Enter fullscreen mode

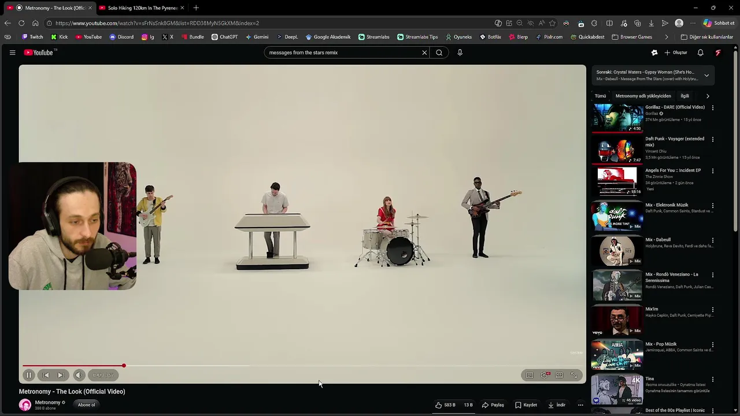click(x=574, y=375)
